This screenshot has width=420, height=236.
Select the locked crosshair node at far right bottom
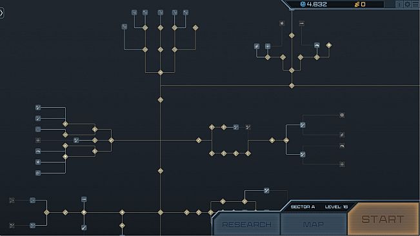[342, 164]
